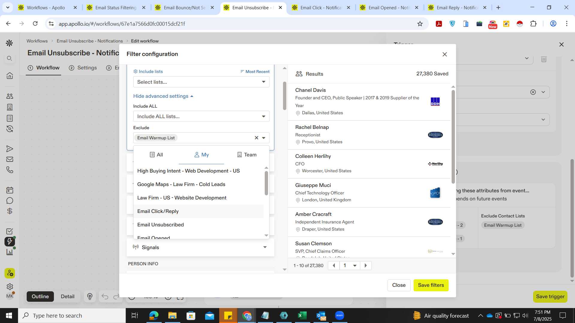
Task: Collapse Hide advanced settings
Action: (163, 96)
